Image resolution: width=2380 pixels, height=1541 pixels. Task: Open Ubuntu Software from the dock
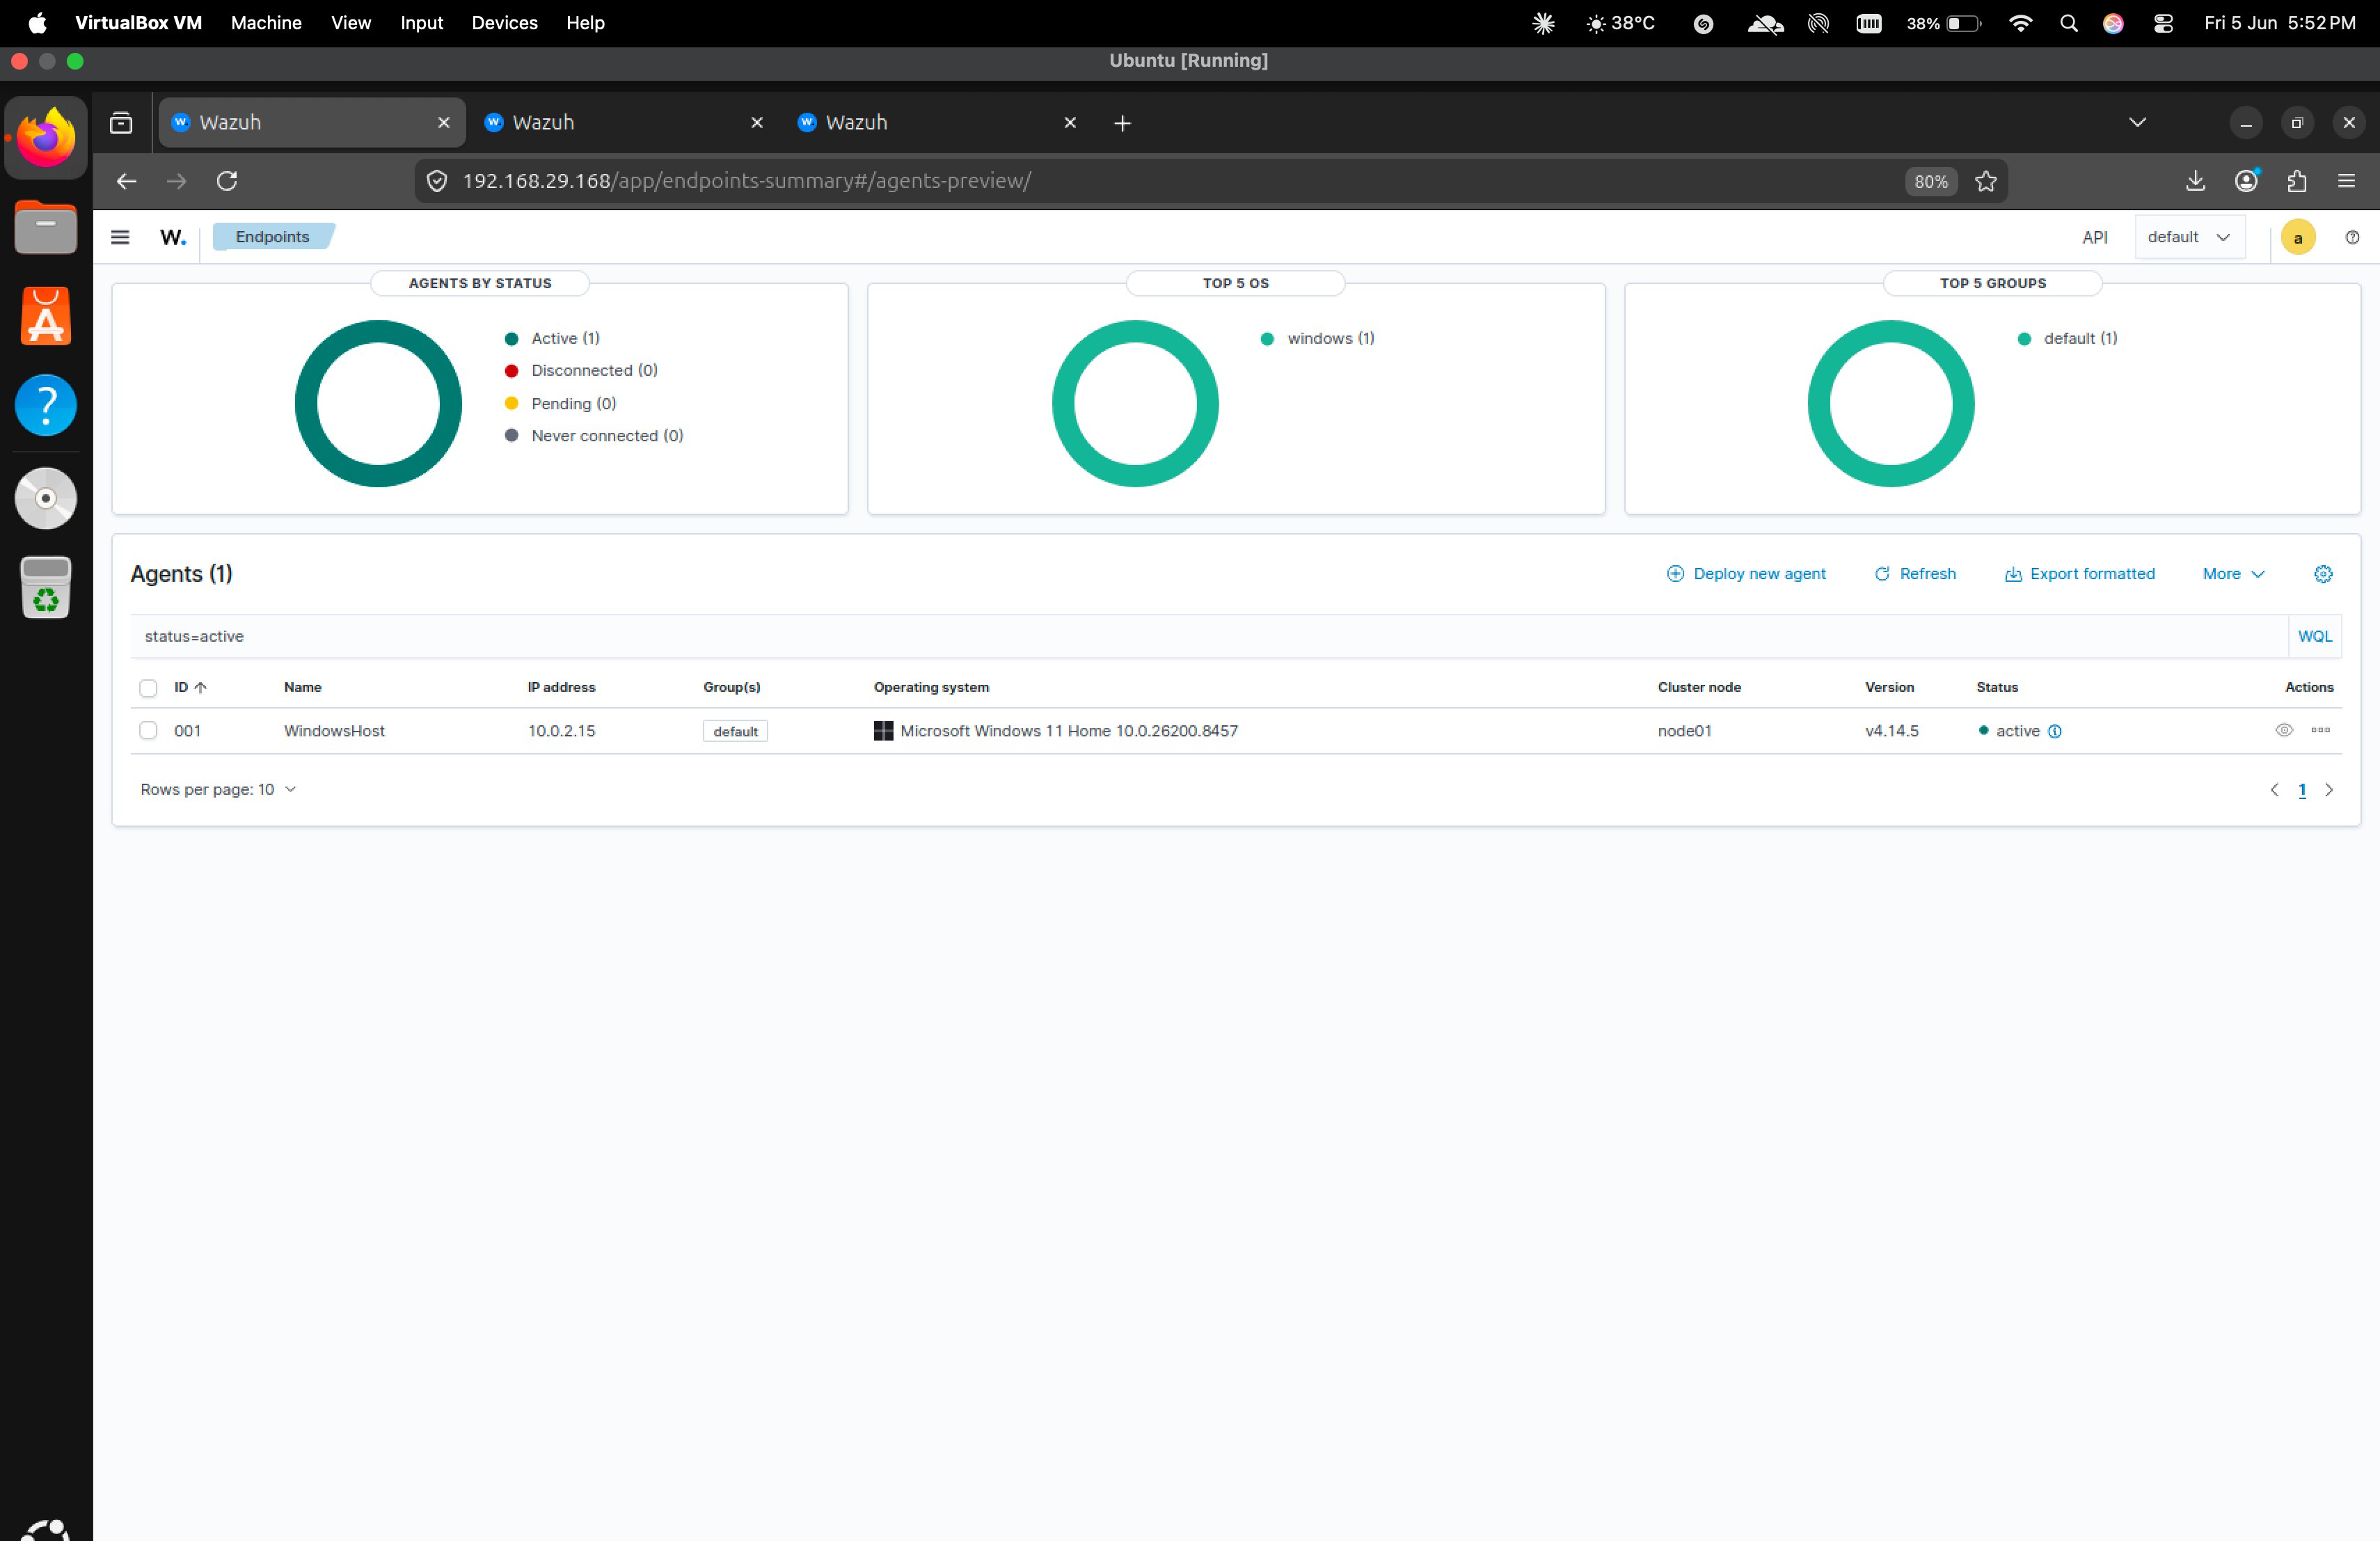[x=46, y=316]
